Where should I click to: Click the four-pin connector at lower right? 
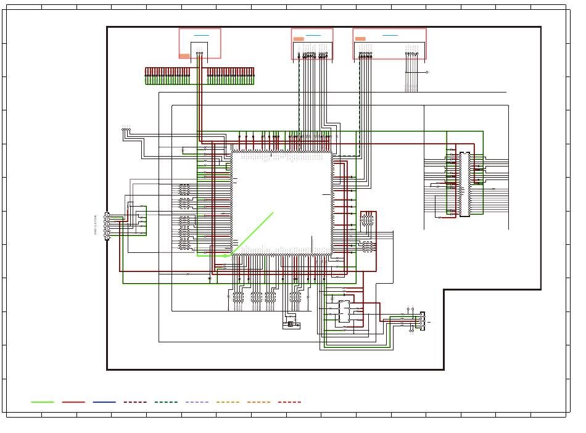tap(423, 321)
